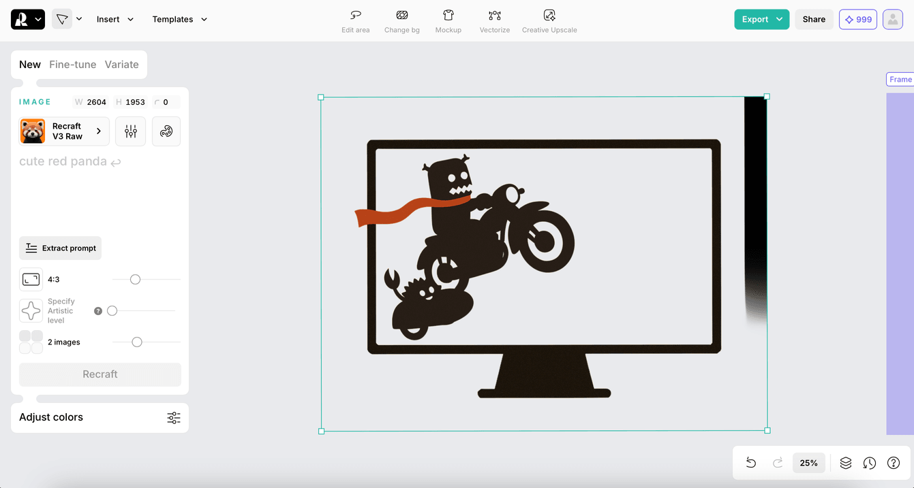Select the Edit area lasso tool
Image resolution: width=914 pixels, height=488 pixels.
pyautogui.click(x=355, y=21)
